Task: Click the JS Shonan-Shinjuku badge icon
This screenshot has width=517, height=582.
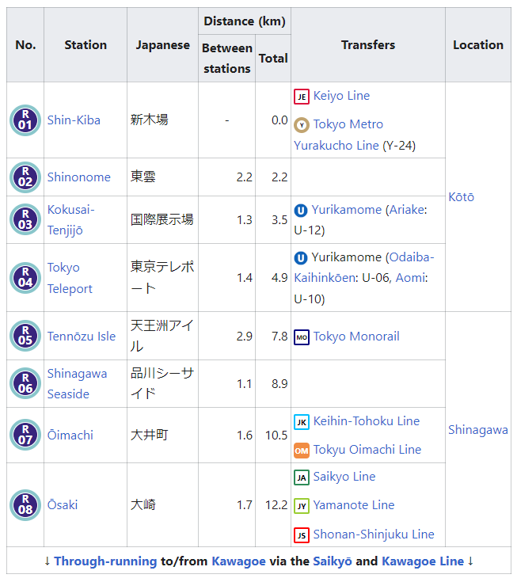Action: 302,535
